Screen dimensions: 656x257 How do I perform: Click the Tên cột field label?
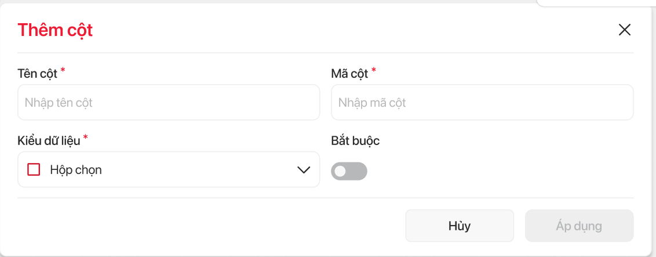click(x=38, y=74)
